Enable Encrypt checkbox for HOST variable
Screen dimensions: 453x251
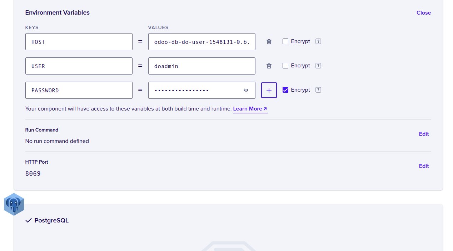click(285, 41)
